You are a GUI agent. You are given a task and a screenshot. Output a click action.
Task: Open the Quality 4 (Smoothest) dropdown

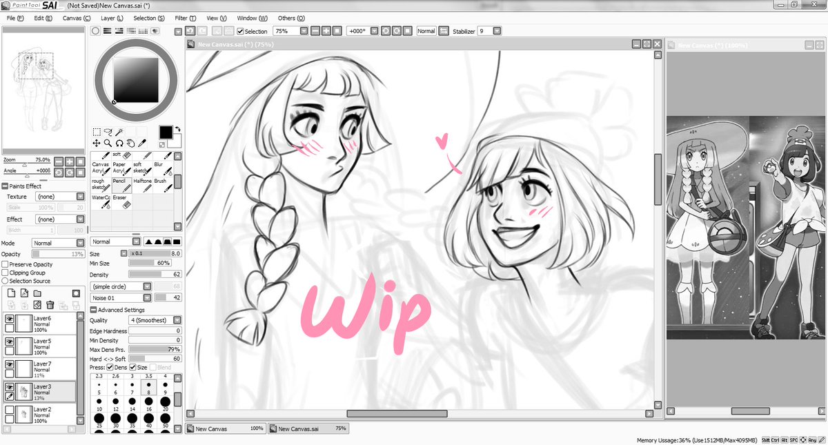(x=155, y=320)
